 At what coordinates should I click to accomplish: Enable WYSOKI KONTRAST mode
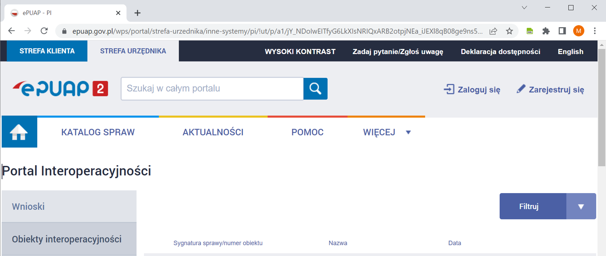click(x=300, y=52)
